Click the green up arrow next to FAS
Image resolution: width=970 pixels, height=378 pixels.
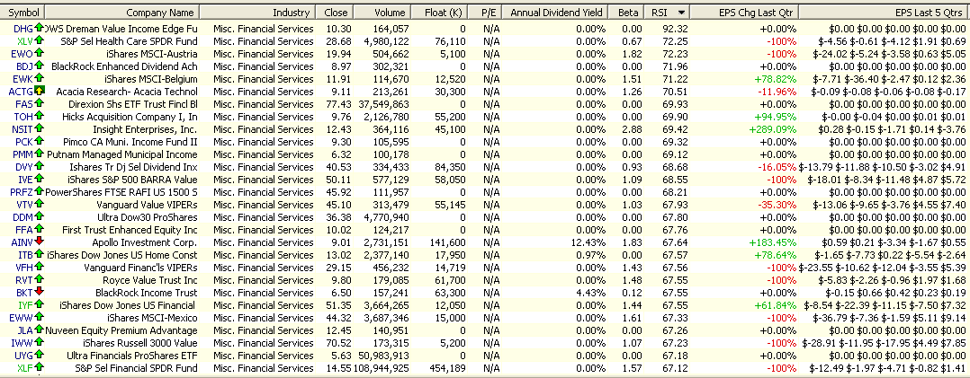click(40, 104)
